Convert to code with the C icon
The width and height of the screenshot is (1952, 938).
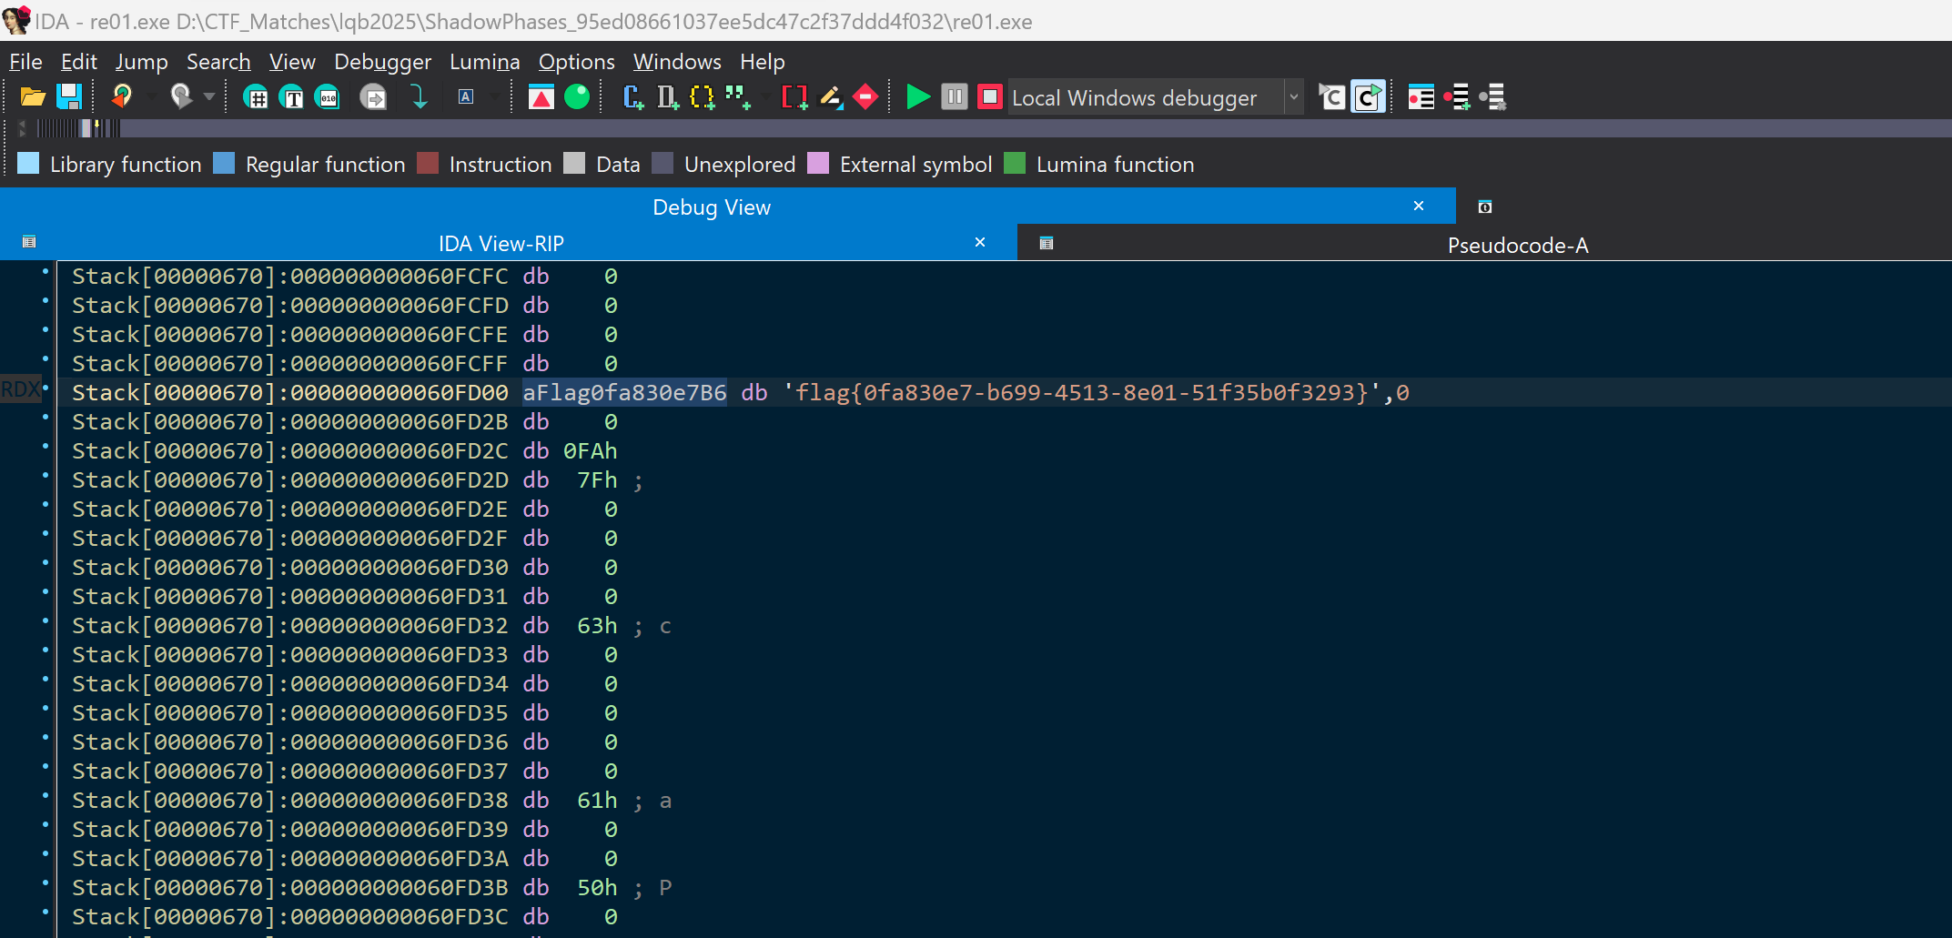tap(633, 96)
